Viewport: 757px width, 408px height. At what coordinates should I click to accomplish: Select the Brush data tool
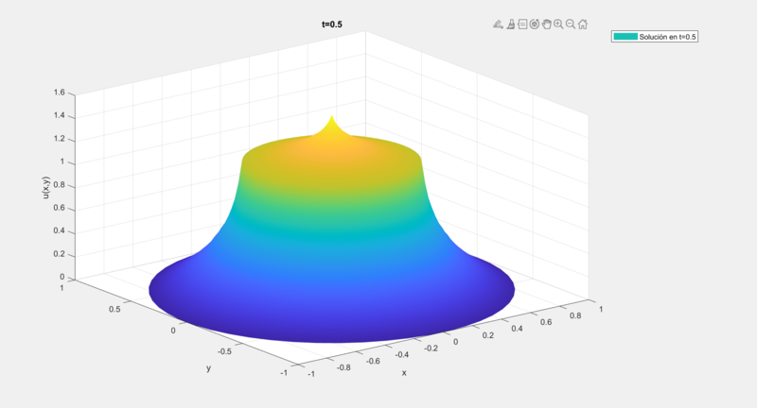pyautogui.click(x=510, y=25)
